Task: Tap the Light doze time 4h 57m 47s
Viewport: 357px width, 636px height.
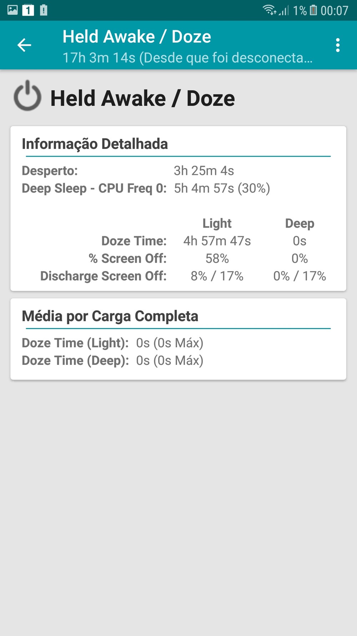Action: coord(217,241)
